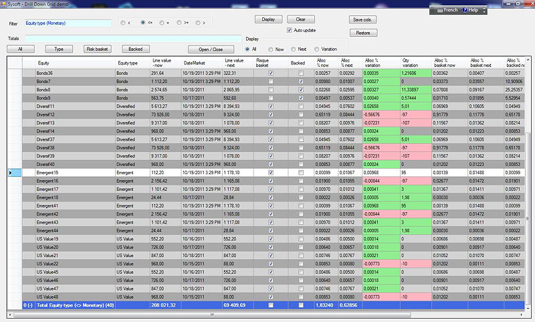This screenshot has height=322, width=535.
Task: Click the horizontal scrollbar left arrow
Action: click(x=9, y=315)
